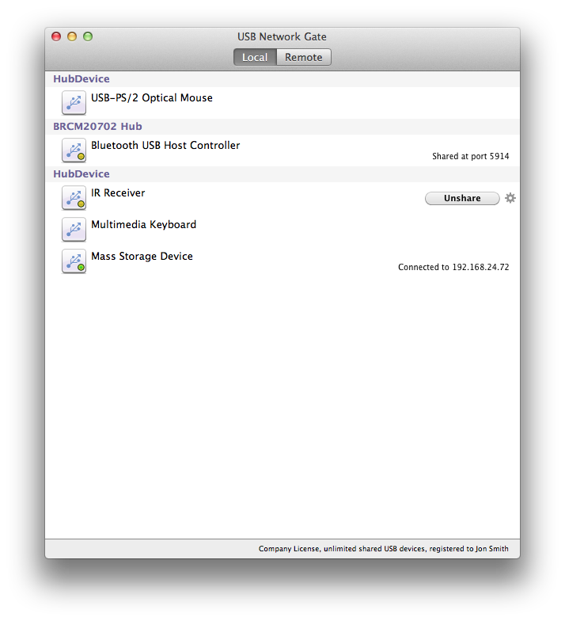The height and width of the screenshot is (621, 565).
Task: Click the Bluetooth USB Host Controller icon
Action: pos(74,150)
